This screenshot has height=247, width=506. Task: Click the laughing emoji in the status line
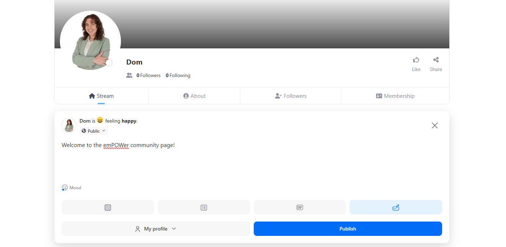[x=99, y=120]
